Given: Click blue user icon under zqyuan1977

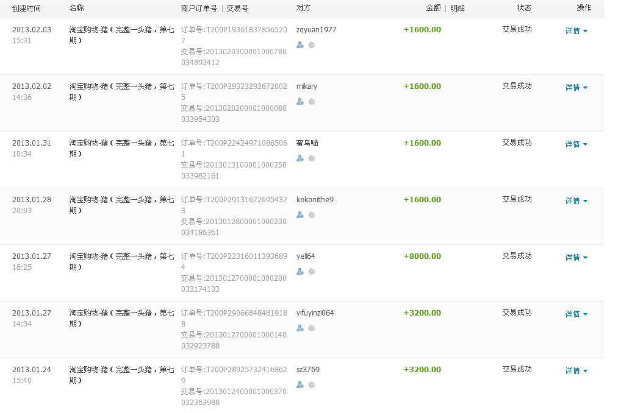Looking at the screenshot, I should (300, 45).
